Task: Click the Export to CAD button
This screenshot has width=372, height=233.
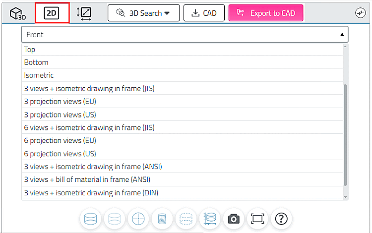Action: click(x=266, y=13)
